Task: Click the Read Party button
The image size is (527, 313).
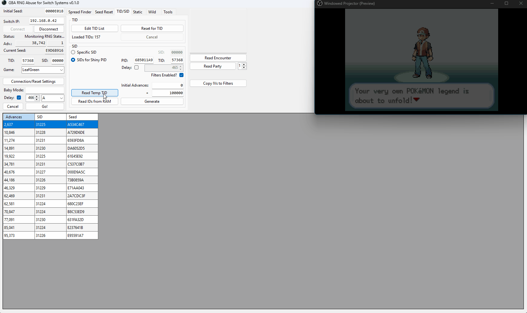Action: [x=213, y=66]
